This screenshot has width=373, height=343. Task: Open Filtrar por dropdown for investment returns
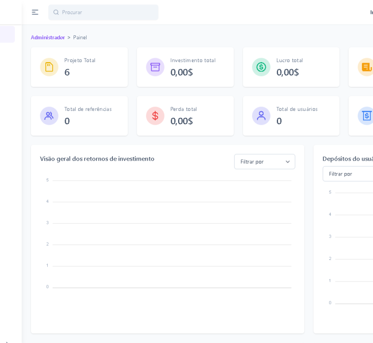point(264,162)
